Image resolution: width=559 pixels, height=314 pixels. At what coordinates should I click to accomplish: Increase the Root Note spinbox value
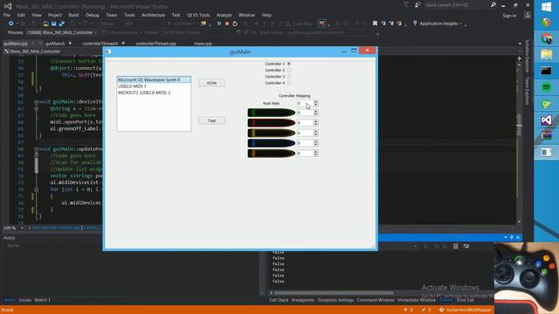click(x=315, y=101)
